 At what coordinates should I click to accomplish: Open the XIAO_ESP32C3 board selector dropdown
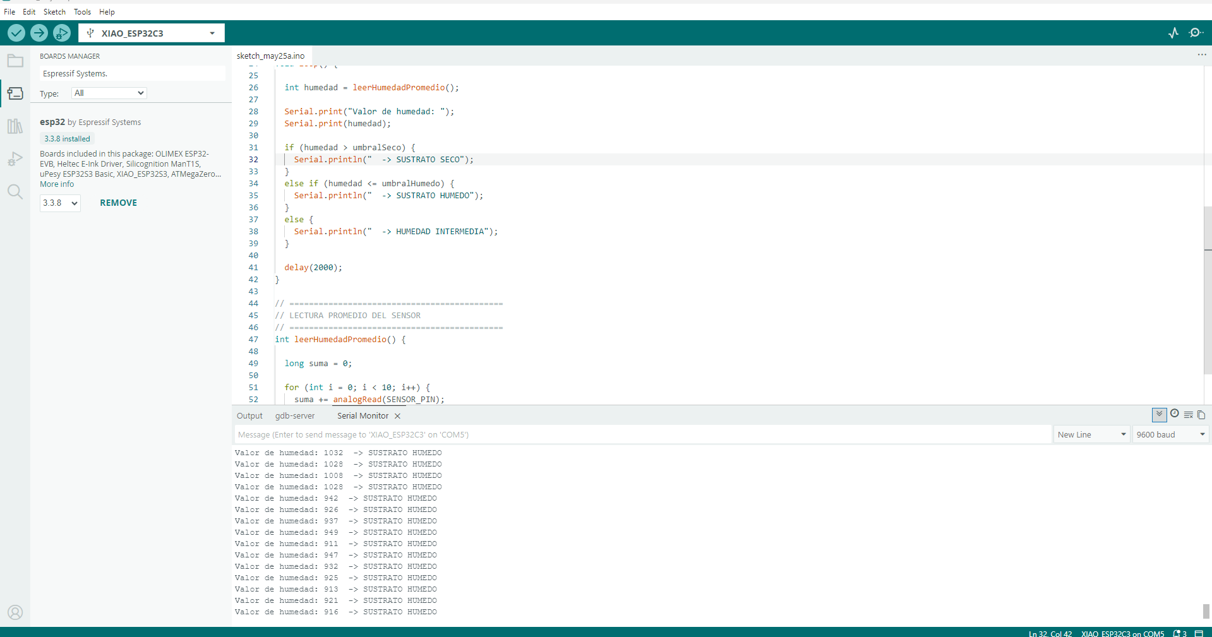click(x=152, y=33)
